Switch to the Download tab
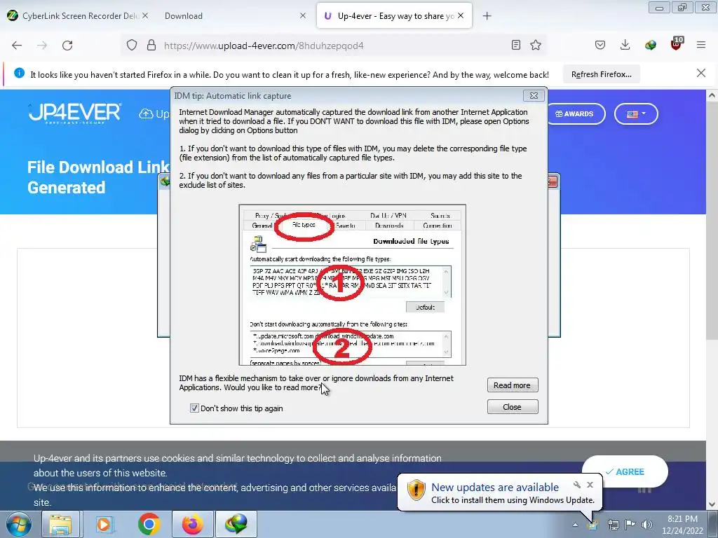 [235, 15]
